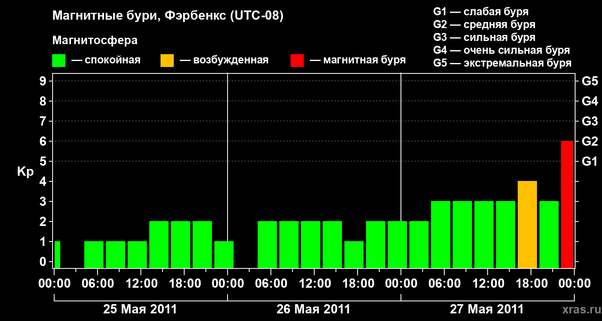
Task: Click the '— возбужденная' legend label
Action: pos(224,61)
